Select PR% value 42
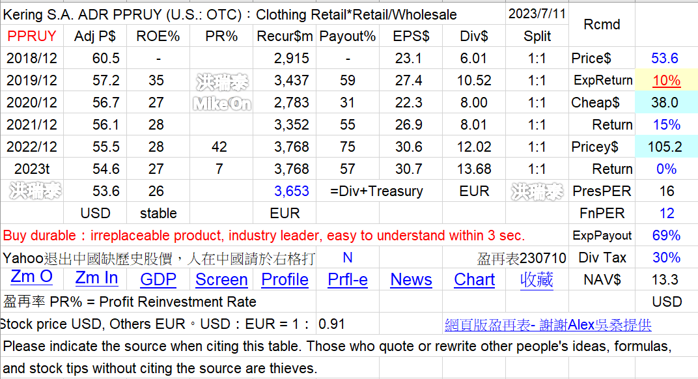This screenshot has height=379, width=698. (x=219, y=147)
